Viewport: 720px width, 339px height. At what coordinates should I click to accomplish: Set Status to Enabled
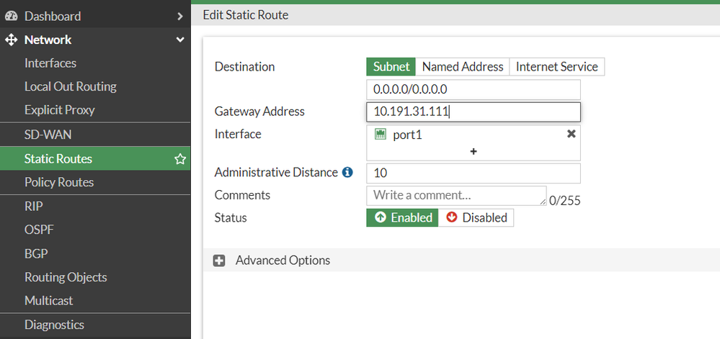[x=402, y=218]
